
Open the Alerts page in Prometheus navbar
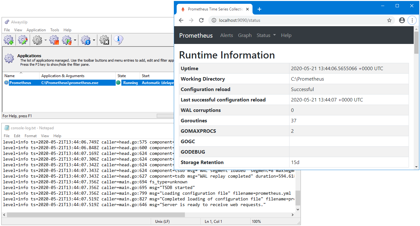[227, 35]
